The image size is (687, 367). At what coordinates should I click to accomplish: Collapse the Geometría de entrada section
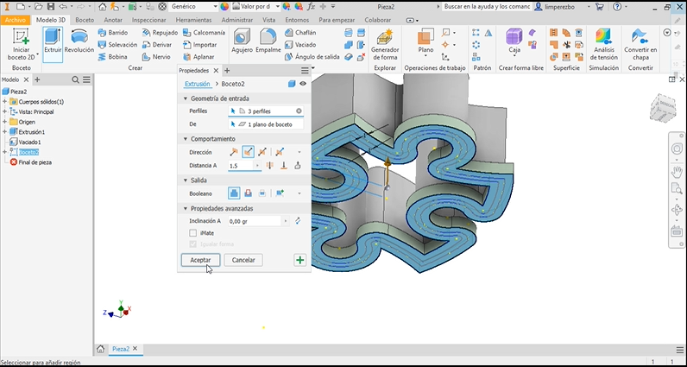pyautogui.click(x=186, y=98)
